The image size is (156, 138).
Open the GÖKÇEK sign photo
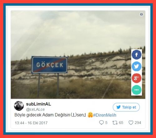click(x=78, y=54)
